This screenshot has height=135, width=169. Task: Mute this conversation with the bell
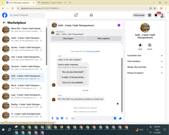[x=140, y=45]
